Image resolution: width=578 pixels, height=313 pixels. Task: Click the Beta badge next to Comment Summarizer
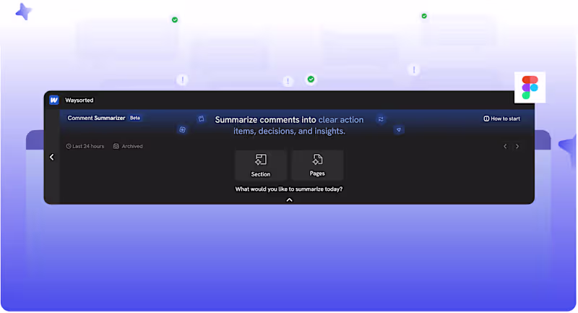[135, 118]
